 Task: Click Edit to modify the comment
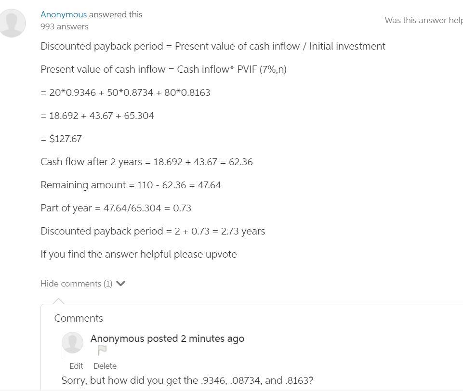click(76, 366)
